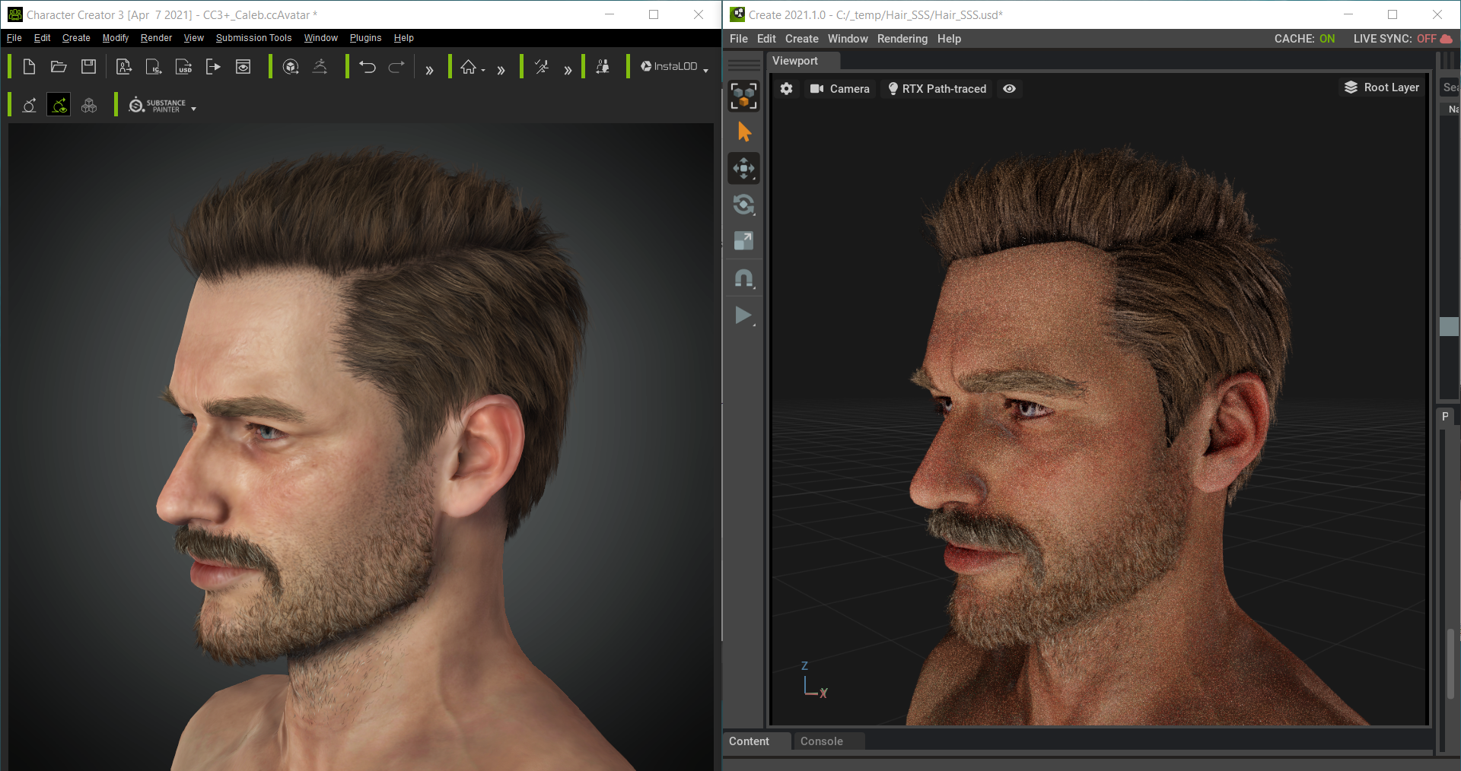Toggle viewport visibility eye menu
Image resolution: width=1461 pixels, height=771 pixels.
click(x=1009, y=89)
